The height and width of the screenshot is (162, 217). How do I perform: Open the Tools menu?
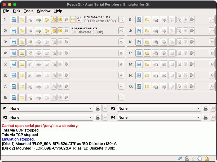coord(28,11)
